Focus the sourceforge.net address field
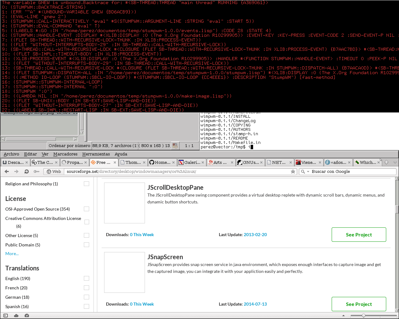This screenshot has width=399, height=319. point(178,171)
